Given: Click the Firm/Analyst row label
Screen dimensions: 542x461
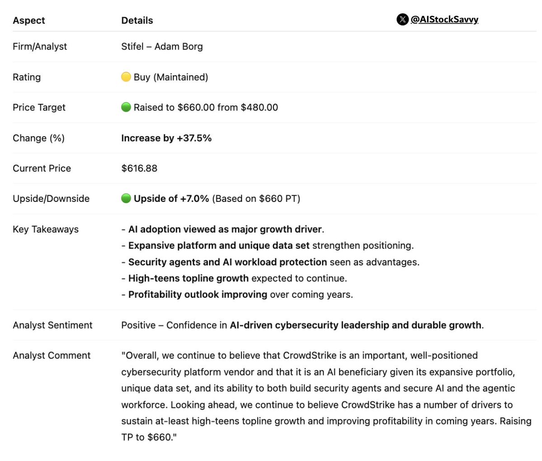Looking at the screenshot, I should 40,47.
